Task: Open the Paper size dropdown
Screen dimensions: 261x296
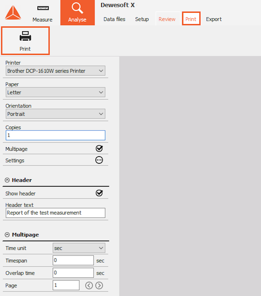Action: [56, 92]
